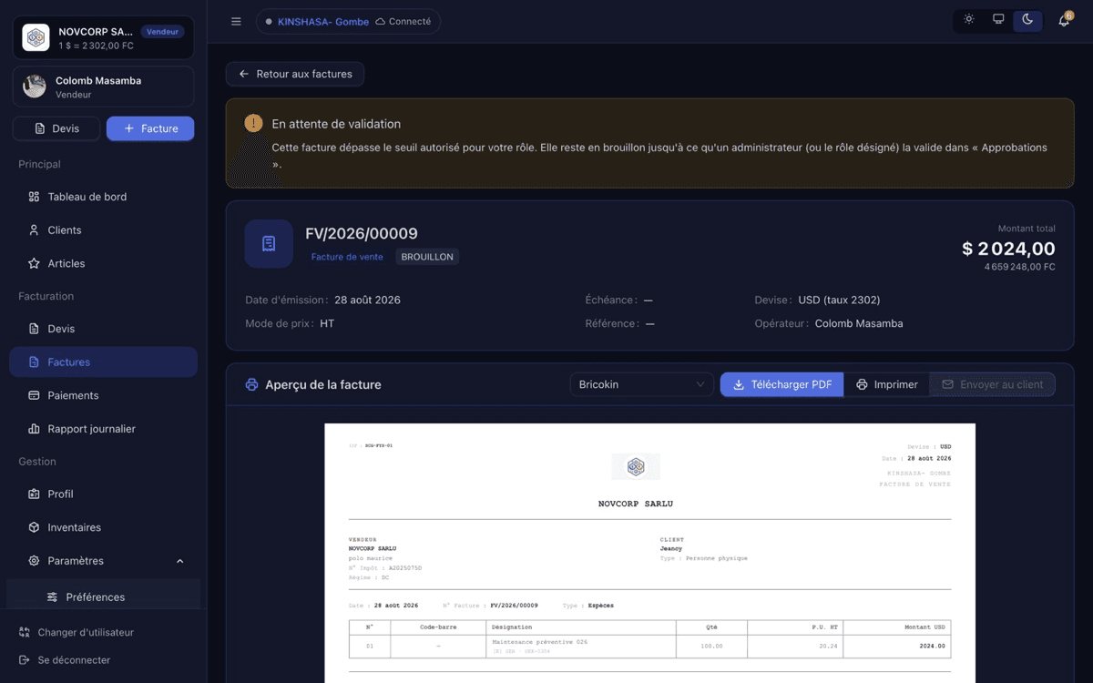This screenshot has width=1093, height=683.
Task: Click the invoice preview logo
Action: pos(636,466)
